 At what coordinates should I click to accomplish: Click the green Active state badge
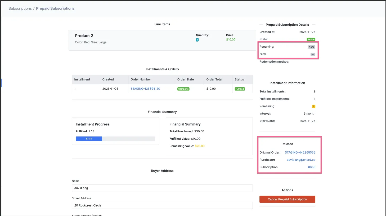(x=311, y=39)
